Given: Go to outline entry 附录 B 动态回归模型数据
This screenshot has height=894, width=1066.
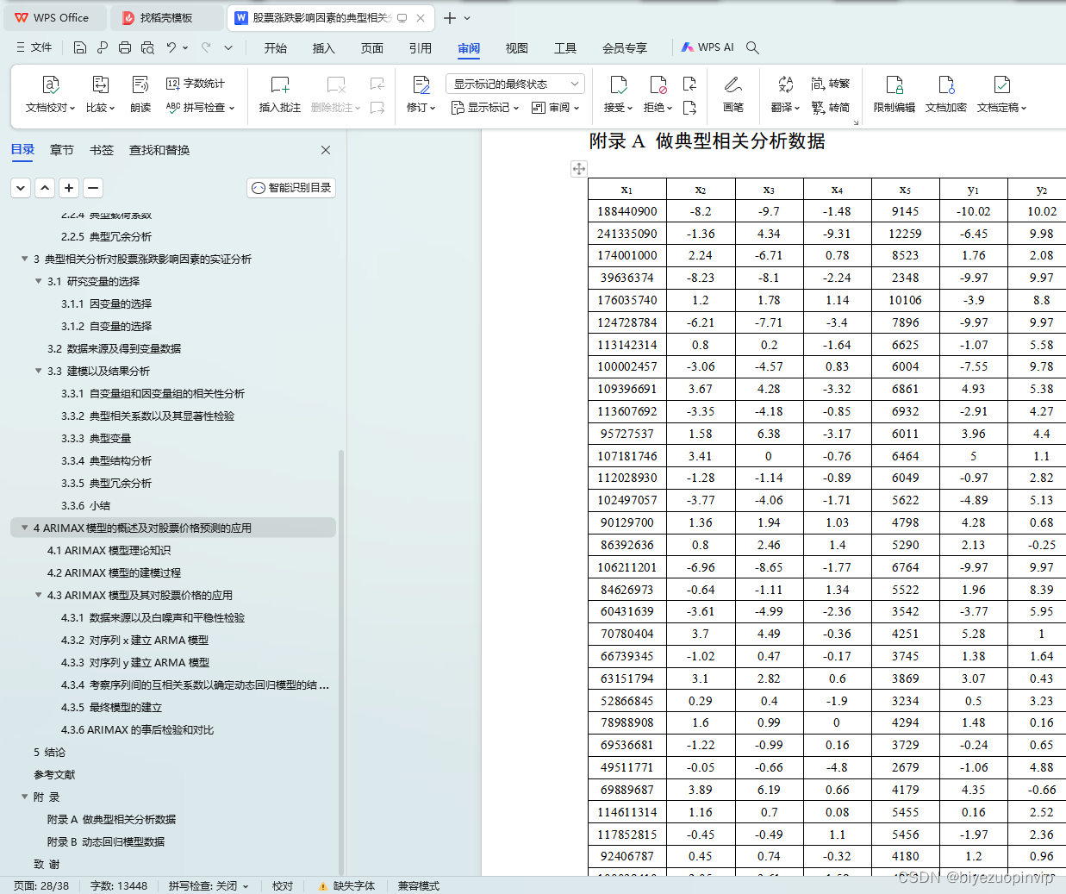Looking at the screenshot, I should tap(106, 841).
